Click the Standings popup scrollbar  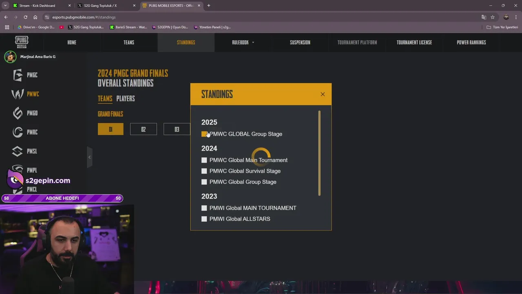[319, 153]
